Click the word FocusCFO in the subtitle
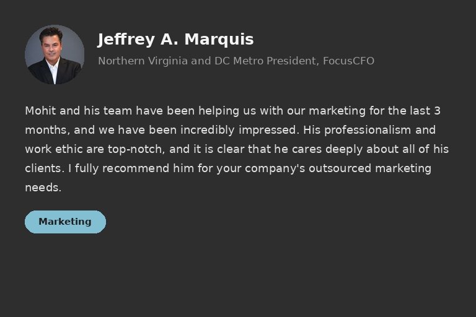Screen dimensions: 476x317 click(348, 61)
